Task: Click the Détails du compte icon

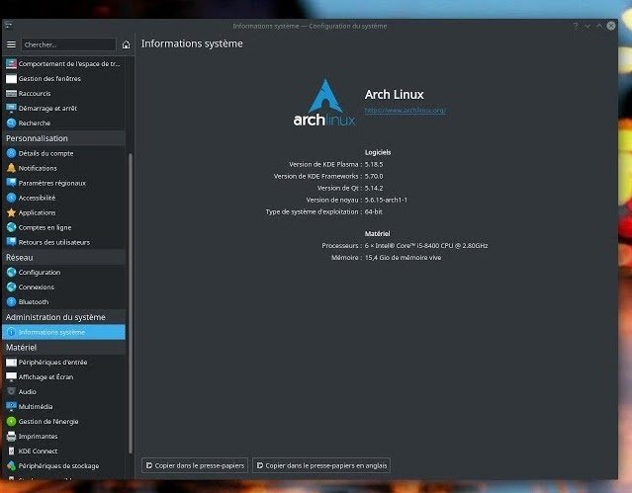Action: coord(11,153)
